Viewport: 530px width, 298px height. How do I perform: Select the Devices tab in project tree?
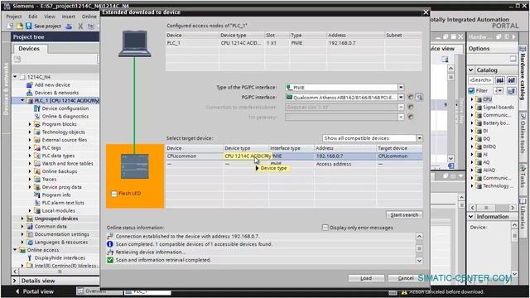pos(29,49)
